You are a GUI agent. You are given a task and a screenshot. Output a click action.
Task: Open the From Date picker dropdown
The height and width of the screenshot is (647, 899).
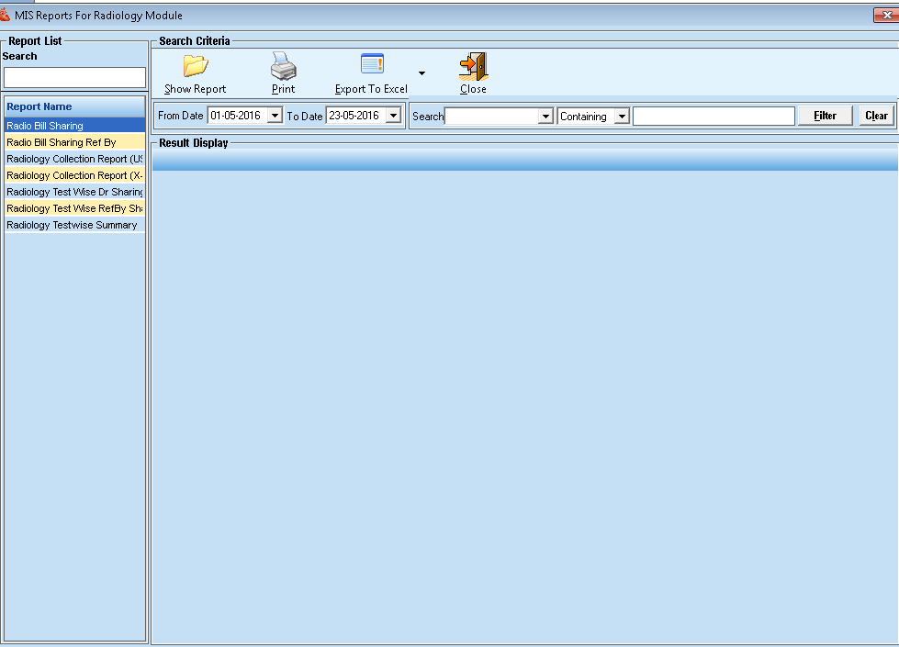274,117
